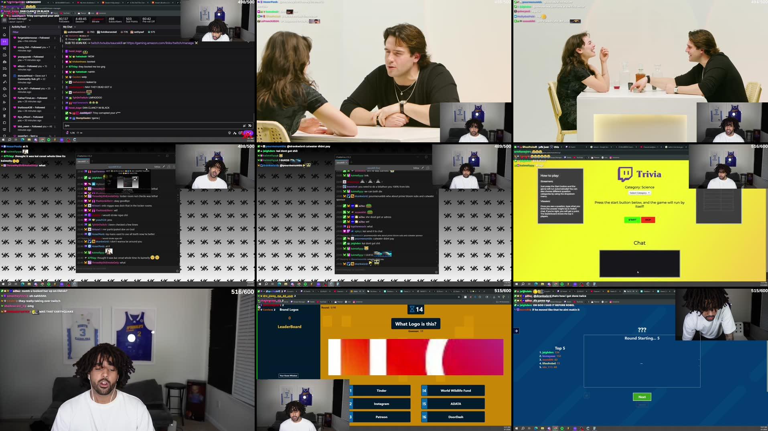Click the Next button on the Round Starting screen

click(x=642, y=397)
